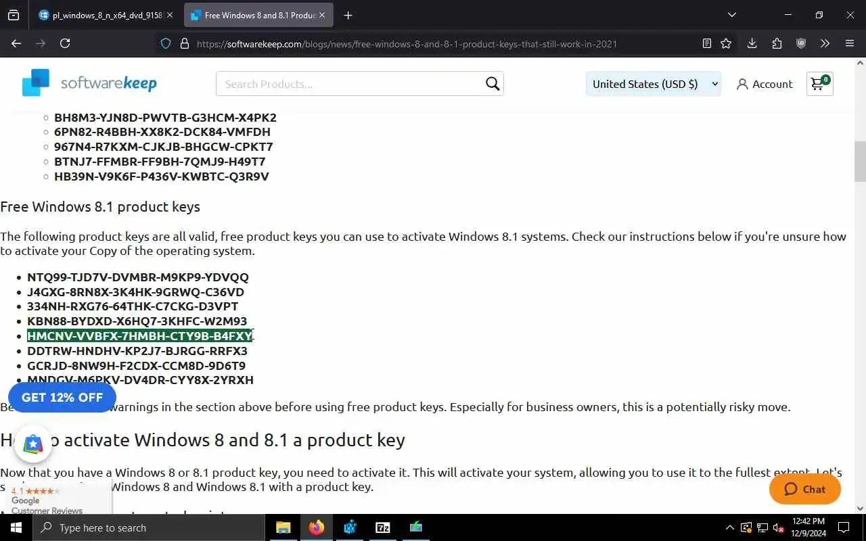The width and height of the screenshot is (866, 541).
Task: Open the Windows Start menu
Action: point(16,527)
